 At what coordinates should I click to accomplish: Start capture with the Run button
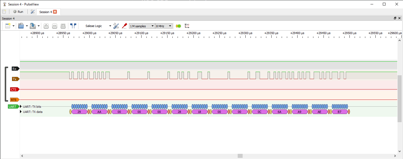click(18, 12)
